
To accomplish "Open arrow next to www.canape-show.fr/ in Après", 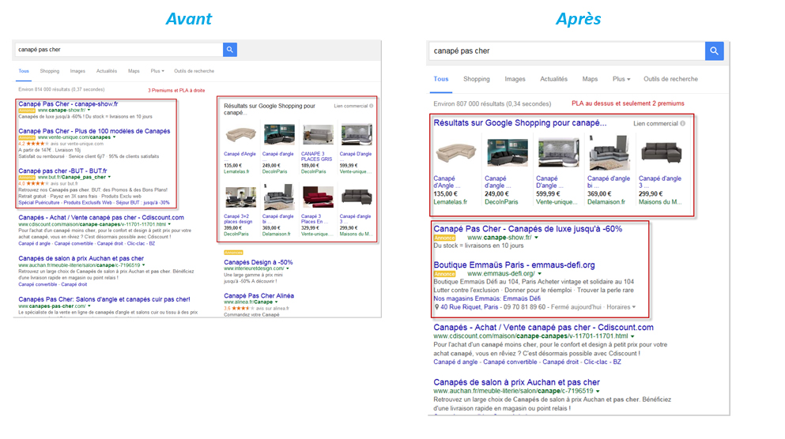I will tap(536, 238).
